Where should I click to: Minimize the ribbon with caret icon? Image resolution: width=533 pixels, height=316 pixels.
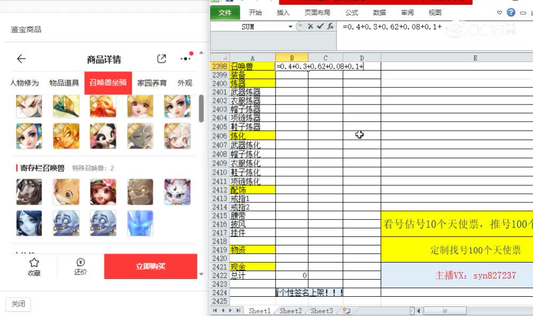(x=499, y=13)
